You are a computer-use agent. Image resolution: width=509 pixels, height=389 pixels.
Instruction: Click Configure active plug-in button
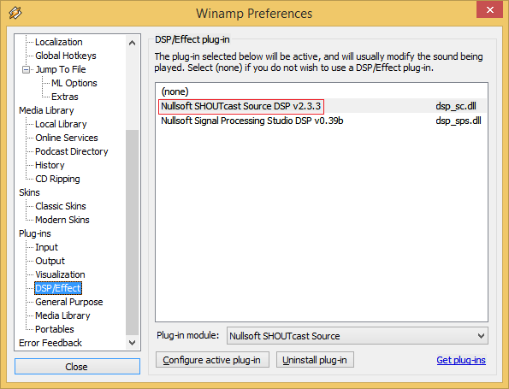click(x=212, y=360)
